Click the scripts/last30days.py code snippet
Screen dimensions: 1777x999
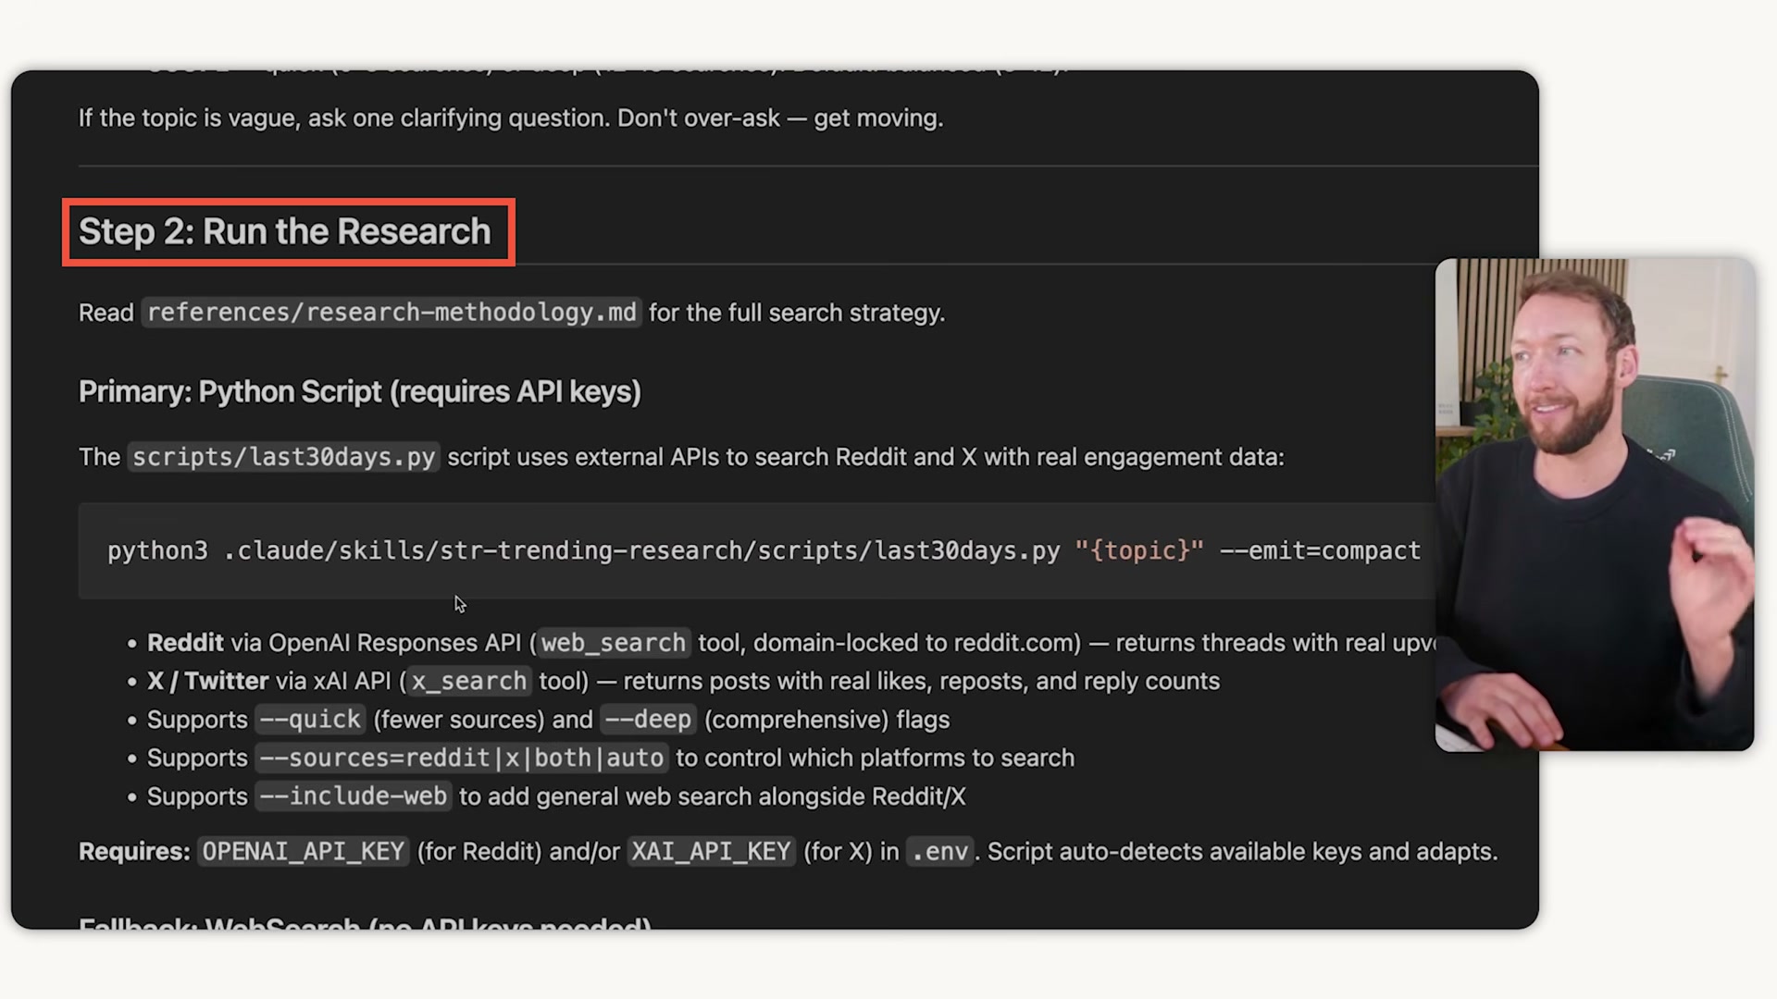pyautogui.click(x=283, y=457)
